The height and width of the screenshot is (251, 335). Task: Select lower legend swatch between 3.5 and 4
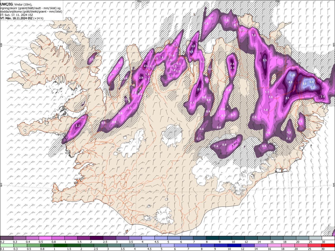point(127,245)
